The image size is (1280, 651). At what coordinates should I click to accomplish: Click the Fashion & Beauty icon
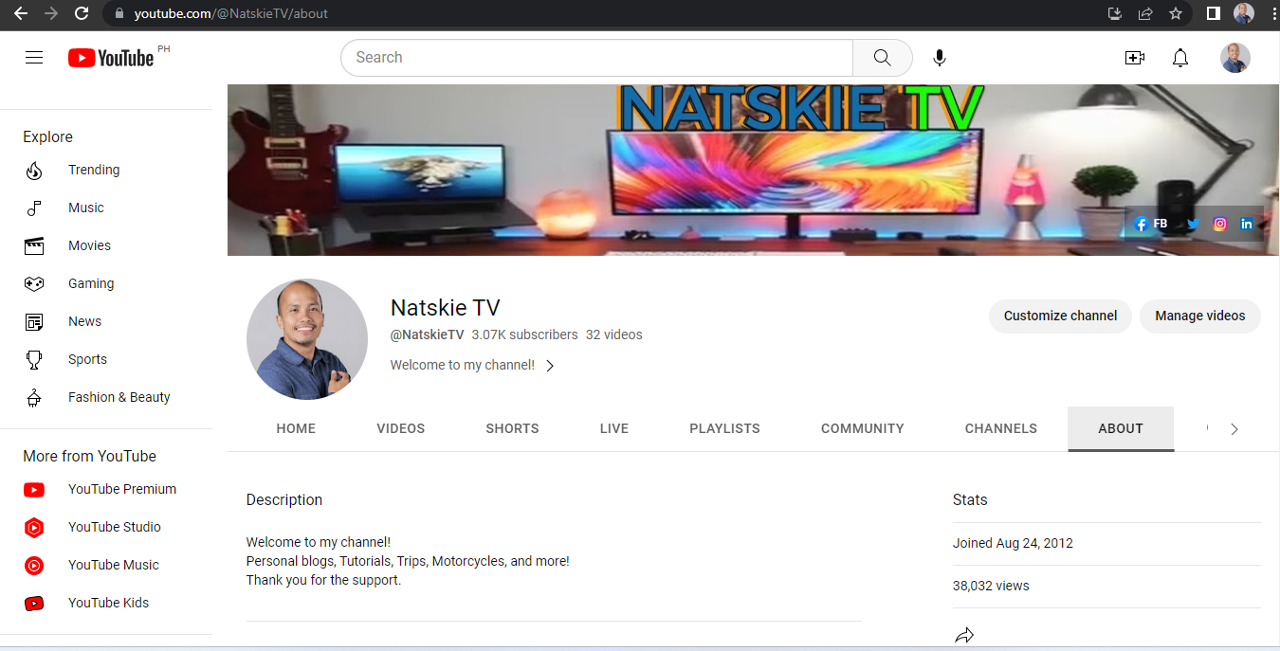(34, 398)
